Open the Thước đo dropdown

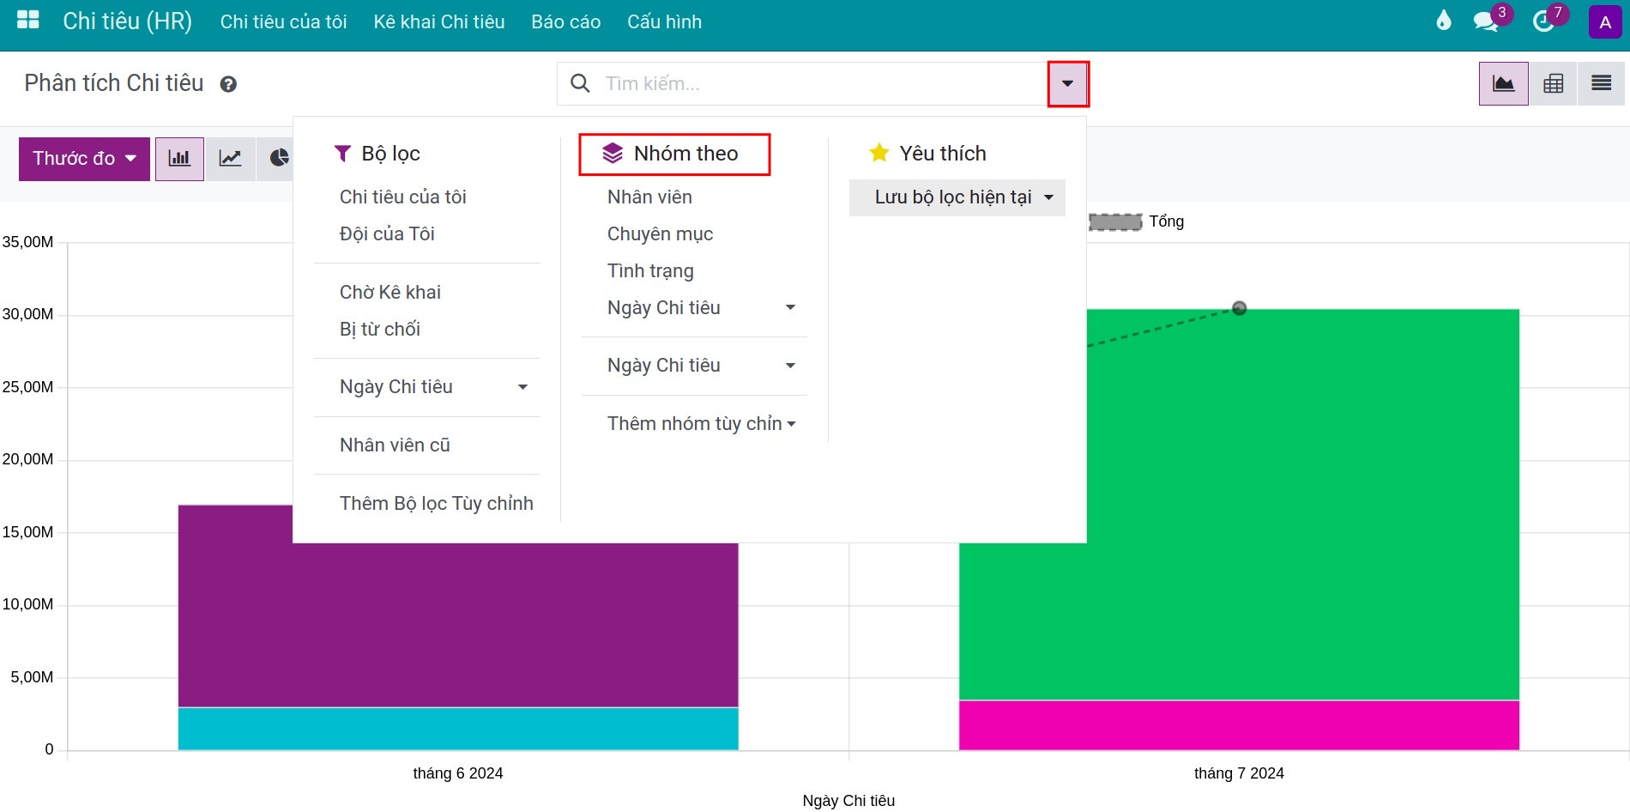click(x=84, y=159)
